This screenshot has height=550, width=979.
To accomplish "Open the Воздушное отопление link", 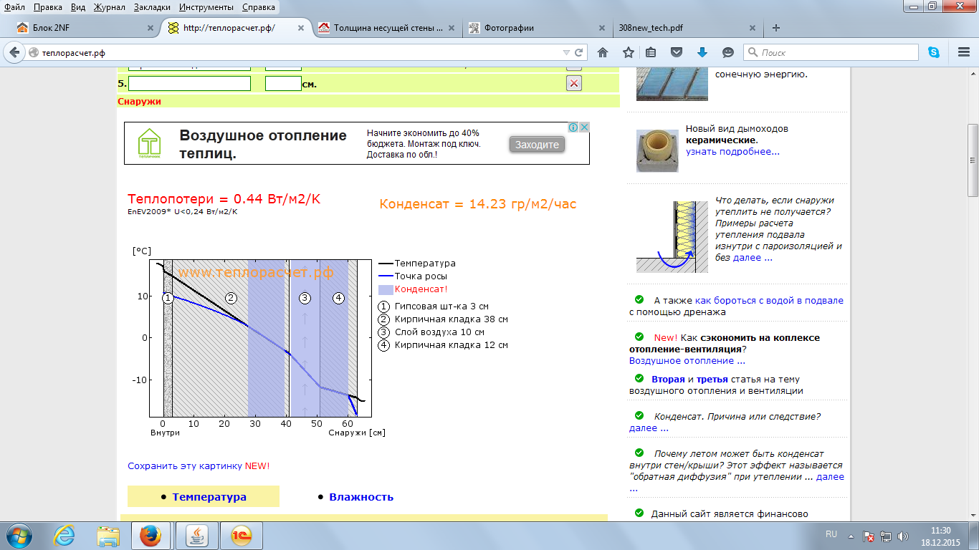I will 687,360.
